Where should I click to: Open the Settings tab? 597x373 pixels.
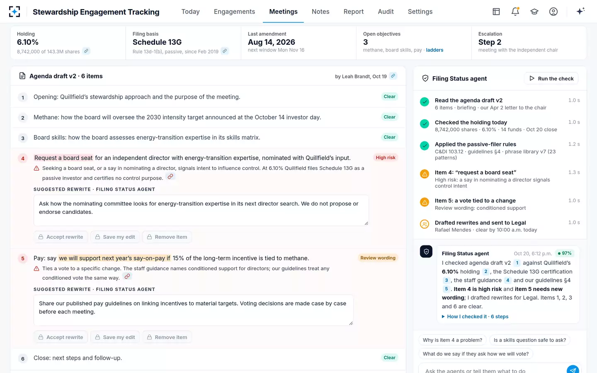point(420,12)
